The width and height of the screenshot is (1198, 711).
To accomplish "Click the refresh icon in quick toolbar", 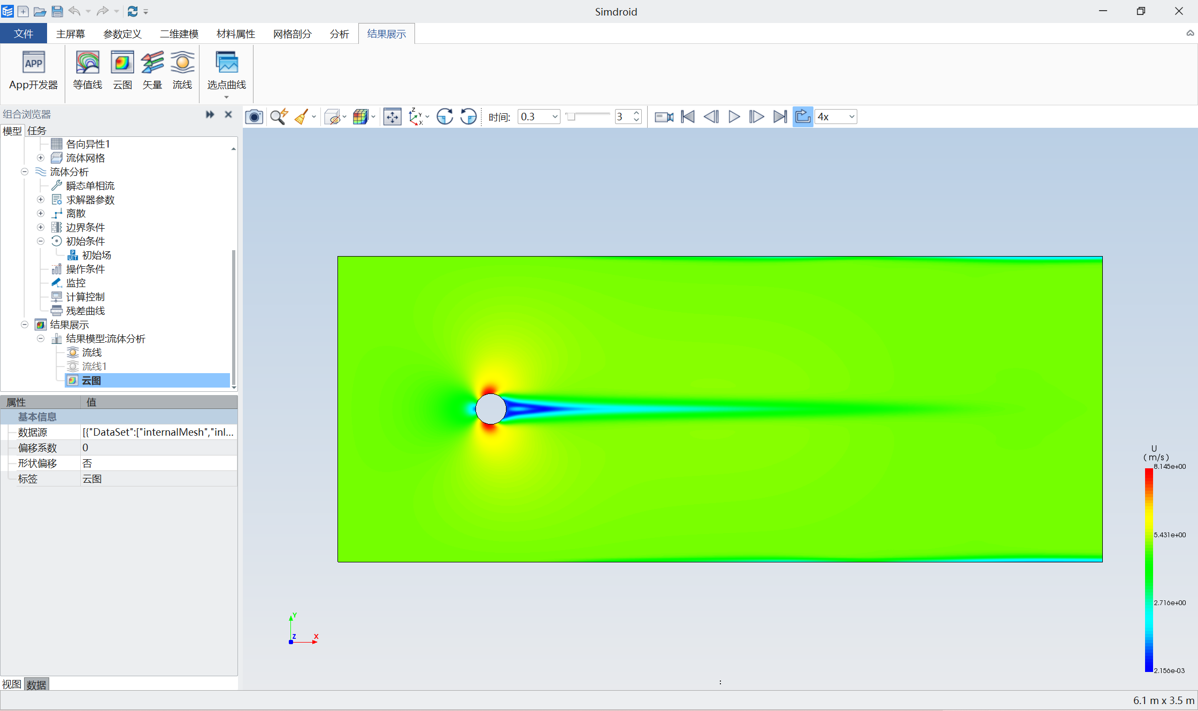I will click(x=133, y=11).
